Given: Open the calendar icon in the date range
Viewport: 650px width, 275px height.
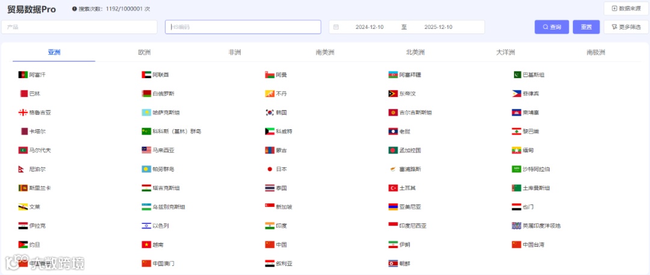Looking at the screenshot, I should pos(336,27).
